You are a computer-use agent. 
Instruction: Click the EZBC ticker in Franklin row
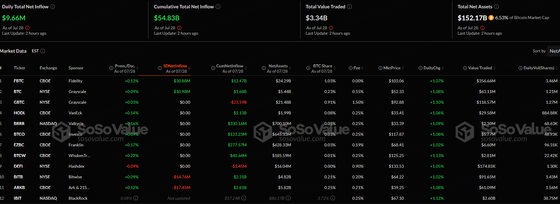19,145
